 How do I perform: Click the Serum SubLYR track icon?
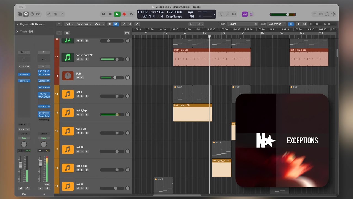pyautogui.click(x=68, y=57)
